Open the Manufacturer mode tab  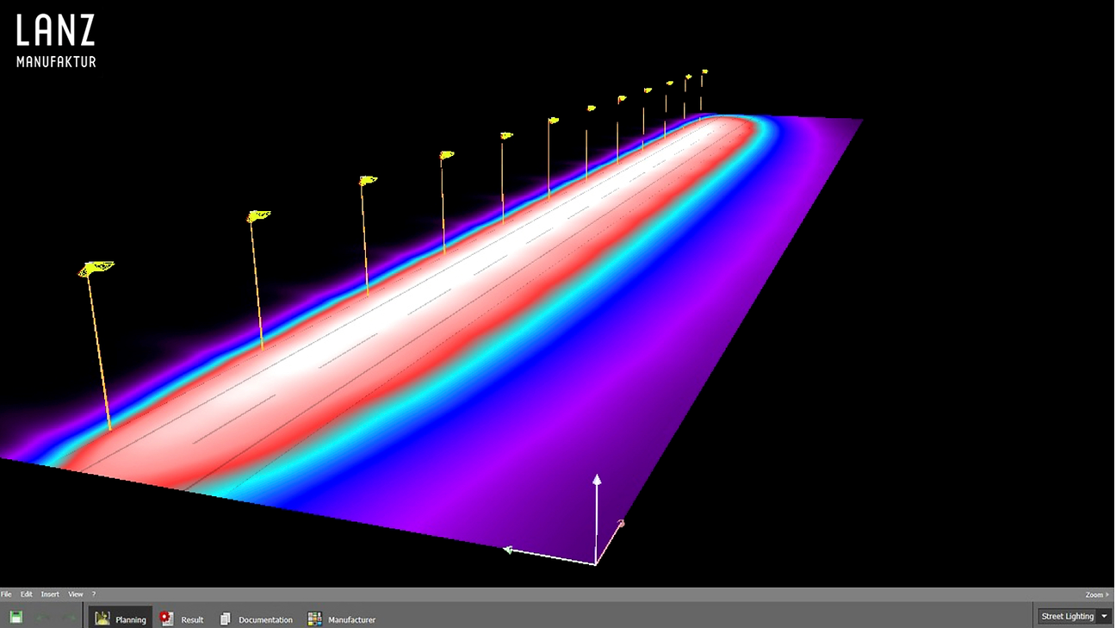342,619
